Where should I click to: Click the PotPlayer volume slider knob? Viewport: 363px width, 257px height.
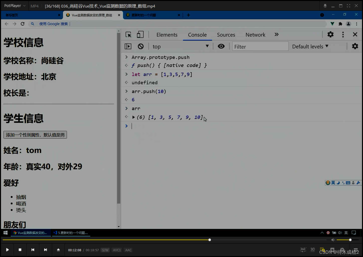(x=350, y=240)
